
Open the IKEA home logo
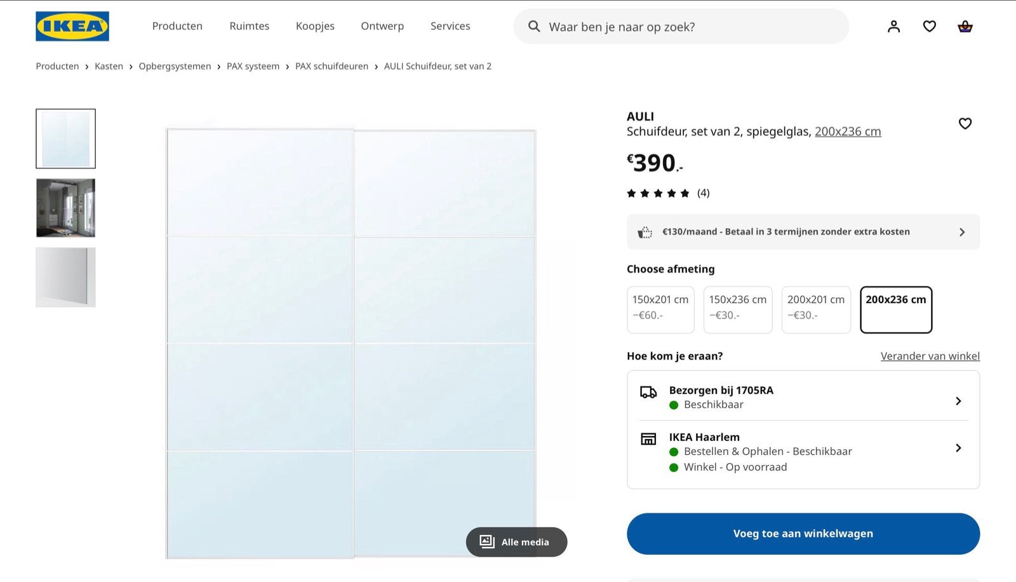72,26
